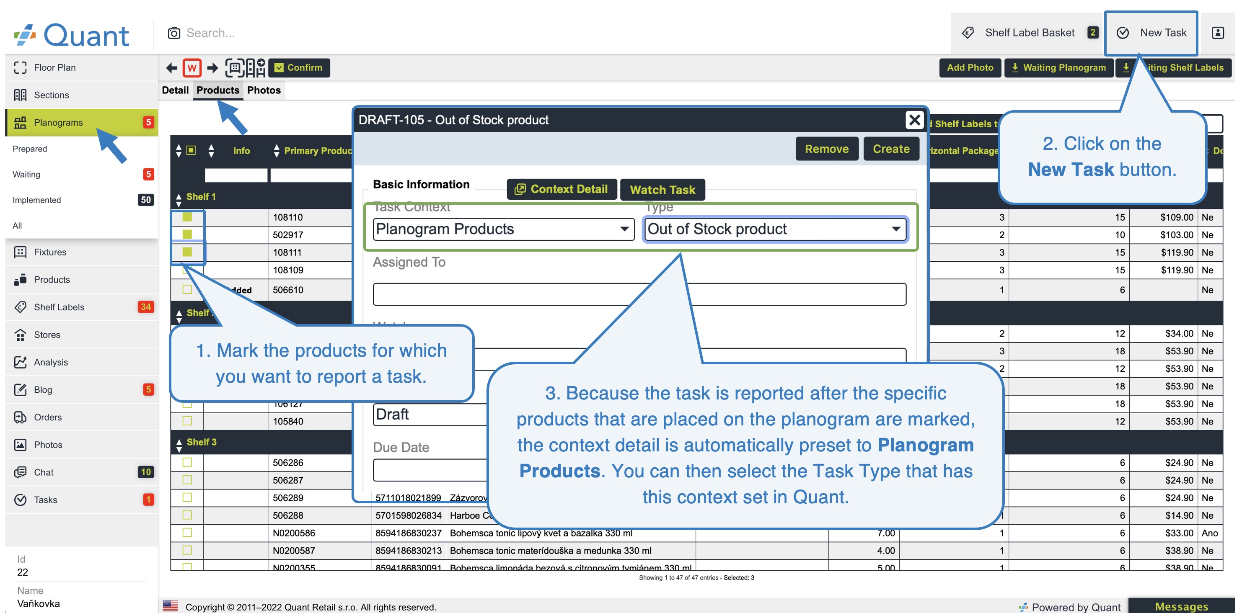Open Sections in the sidebar
1242x613 pixels.
pyautogui.click(x=81, y=95)
